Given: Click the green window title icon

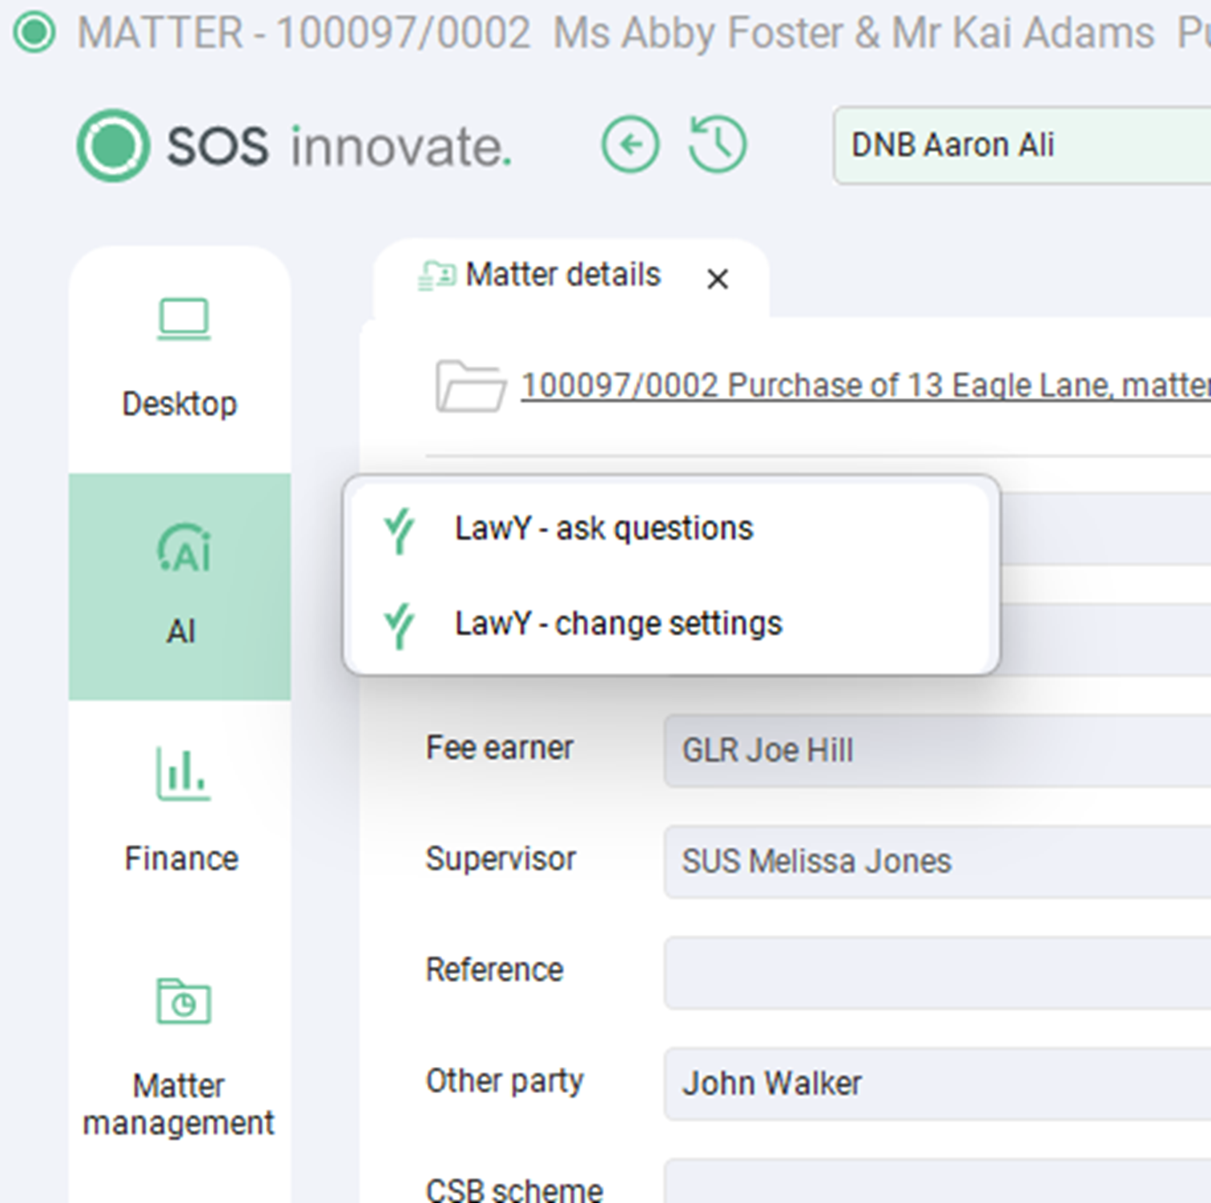Looking at the screenshot, I should pyautogui.click(x=34, y=33).
